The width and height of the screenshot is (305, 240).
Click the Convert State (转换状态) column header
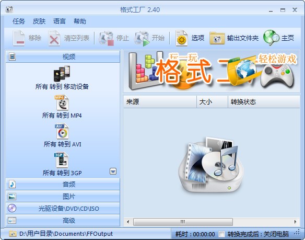pos(264,101)
